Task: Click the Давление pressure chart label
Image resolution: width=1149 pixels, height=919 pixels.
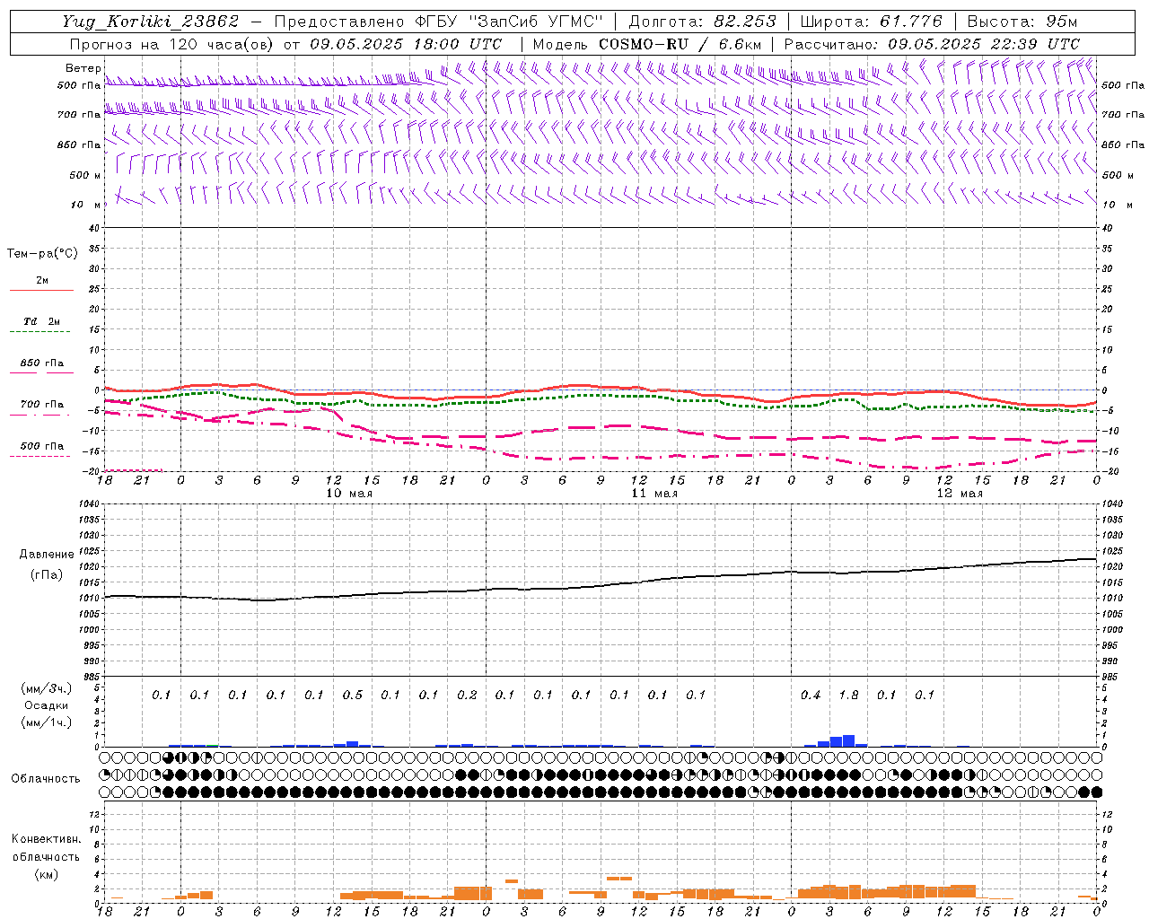Action: pos(46,555)
